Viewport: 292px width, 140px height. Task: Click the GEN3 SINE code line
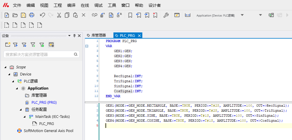[192, 116]
